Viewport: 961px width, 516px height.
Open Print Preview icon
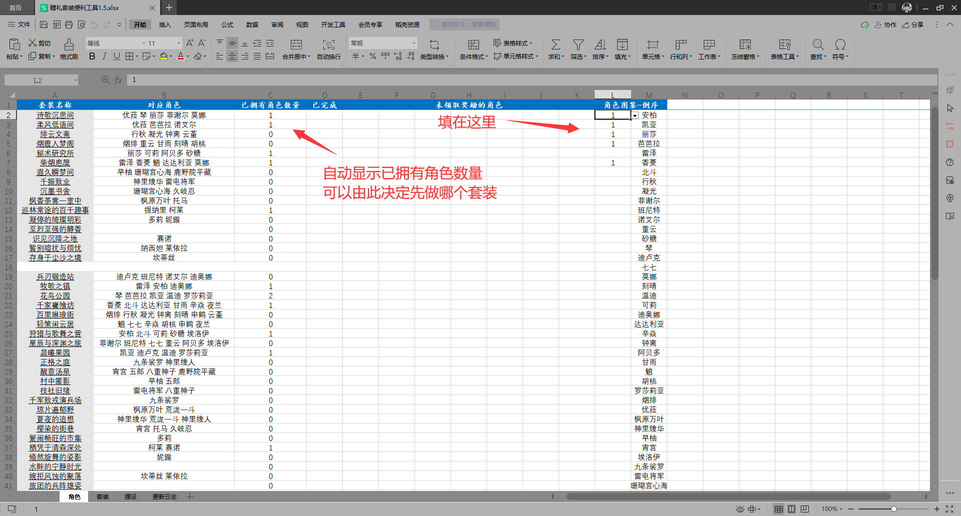click(x=81, y=24)
